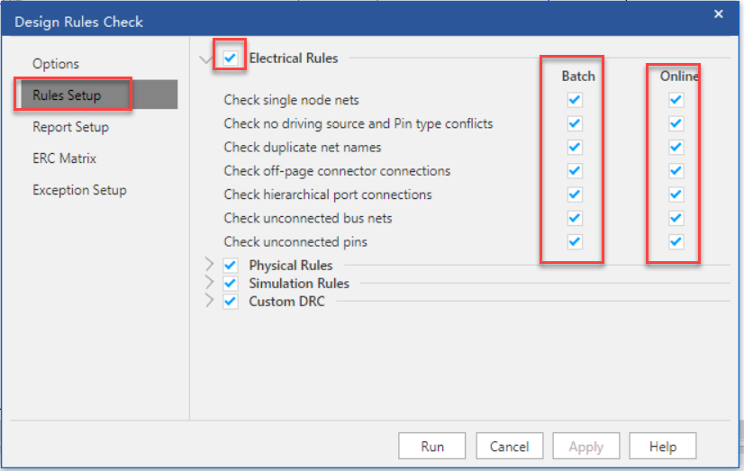Toggle Batch for Check single node nets
The width and height of the screenshot is (744, 471).
point(575,100)
